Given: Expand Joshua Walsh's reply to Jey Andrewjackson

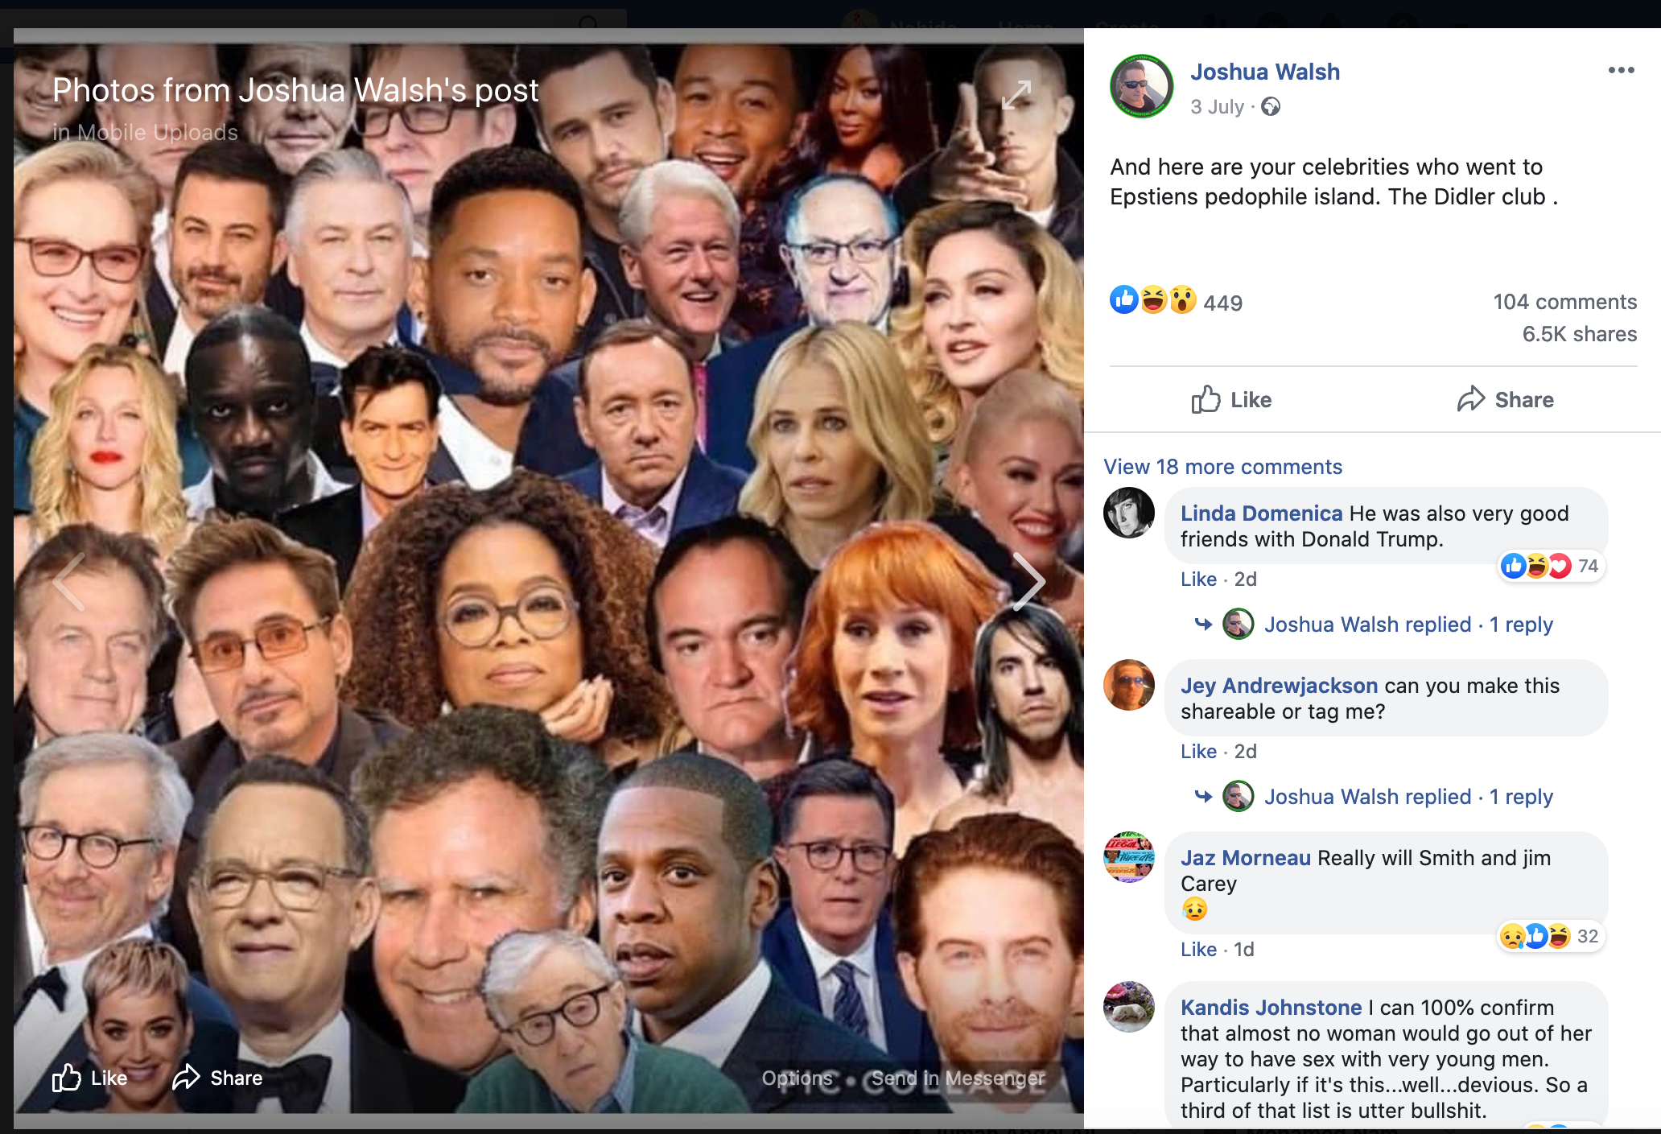Looking at the screenshot, I should pyautogui.click(x=1408, y=797).
